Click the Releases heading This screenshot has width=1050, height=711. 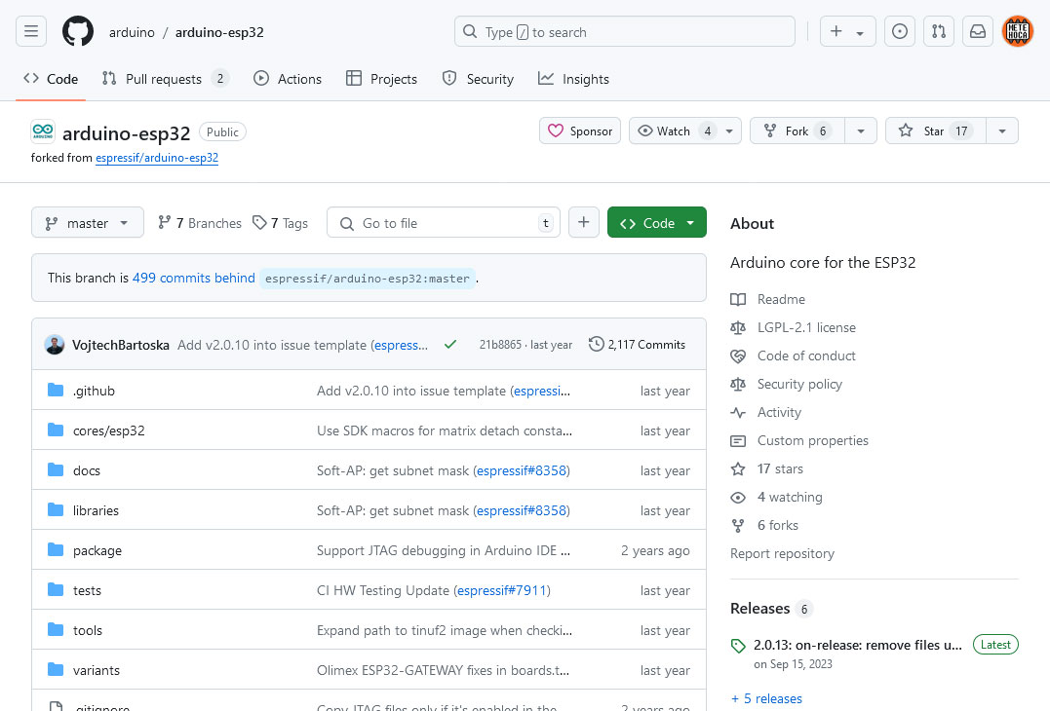tap(760, 609)
